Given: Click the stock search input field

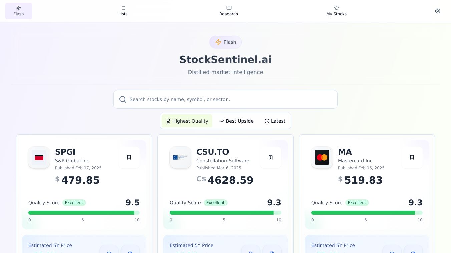Looking at the screenshot, I should pyautogui.click(x=230, y=99).
